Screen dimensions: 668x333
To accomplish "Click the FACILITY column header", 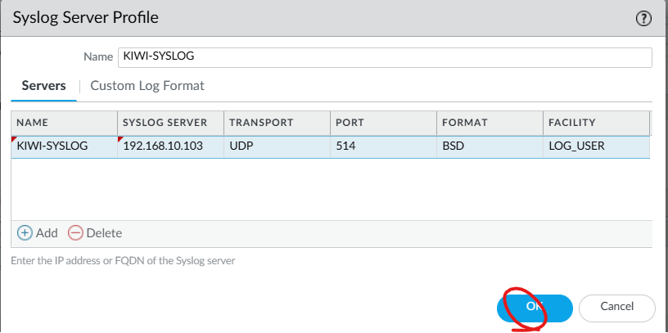I will (597, 123).
